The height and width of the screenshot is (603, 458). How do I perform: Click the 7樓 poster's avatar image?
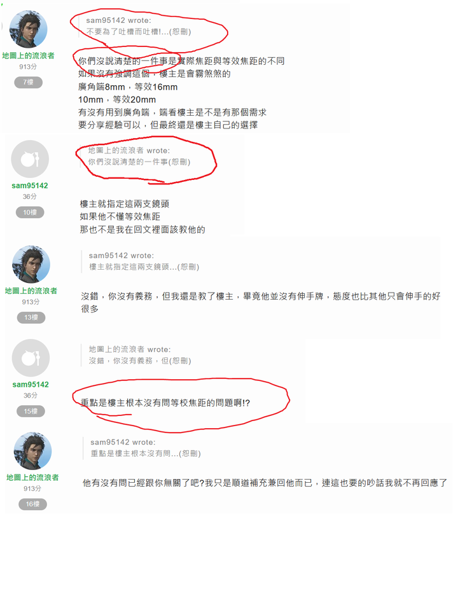(x=28, y=30)
